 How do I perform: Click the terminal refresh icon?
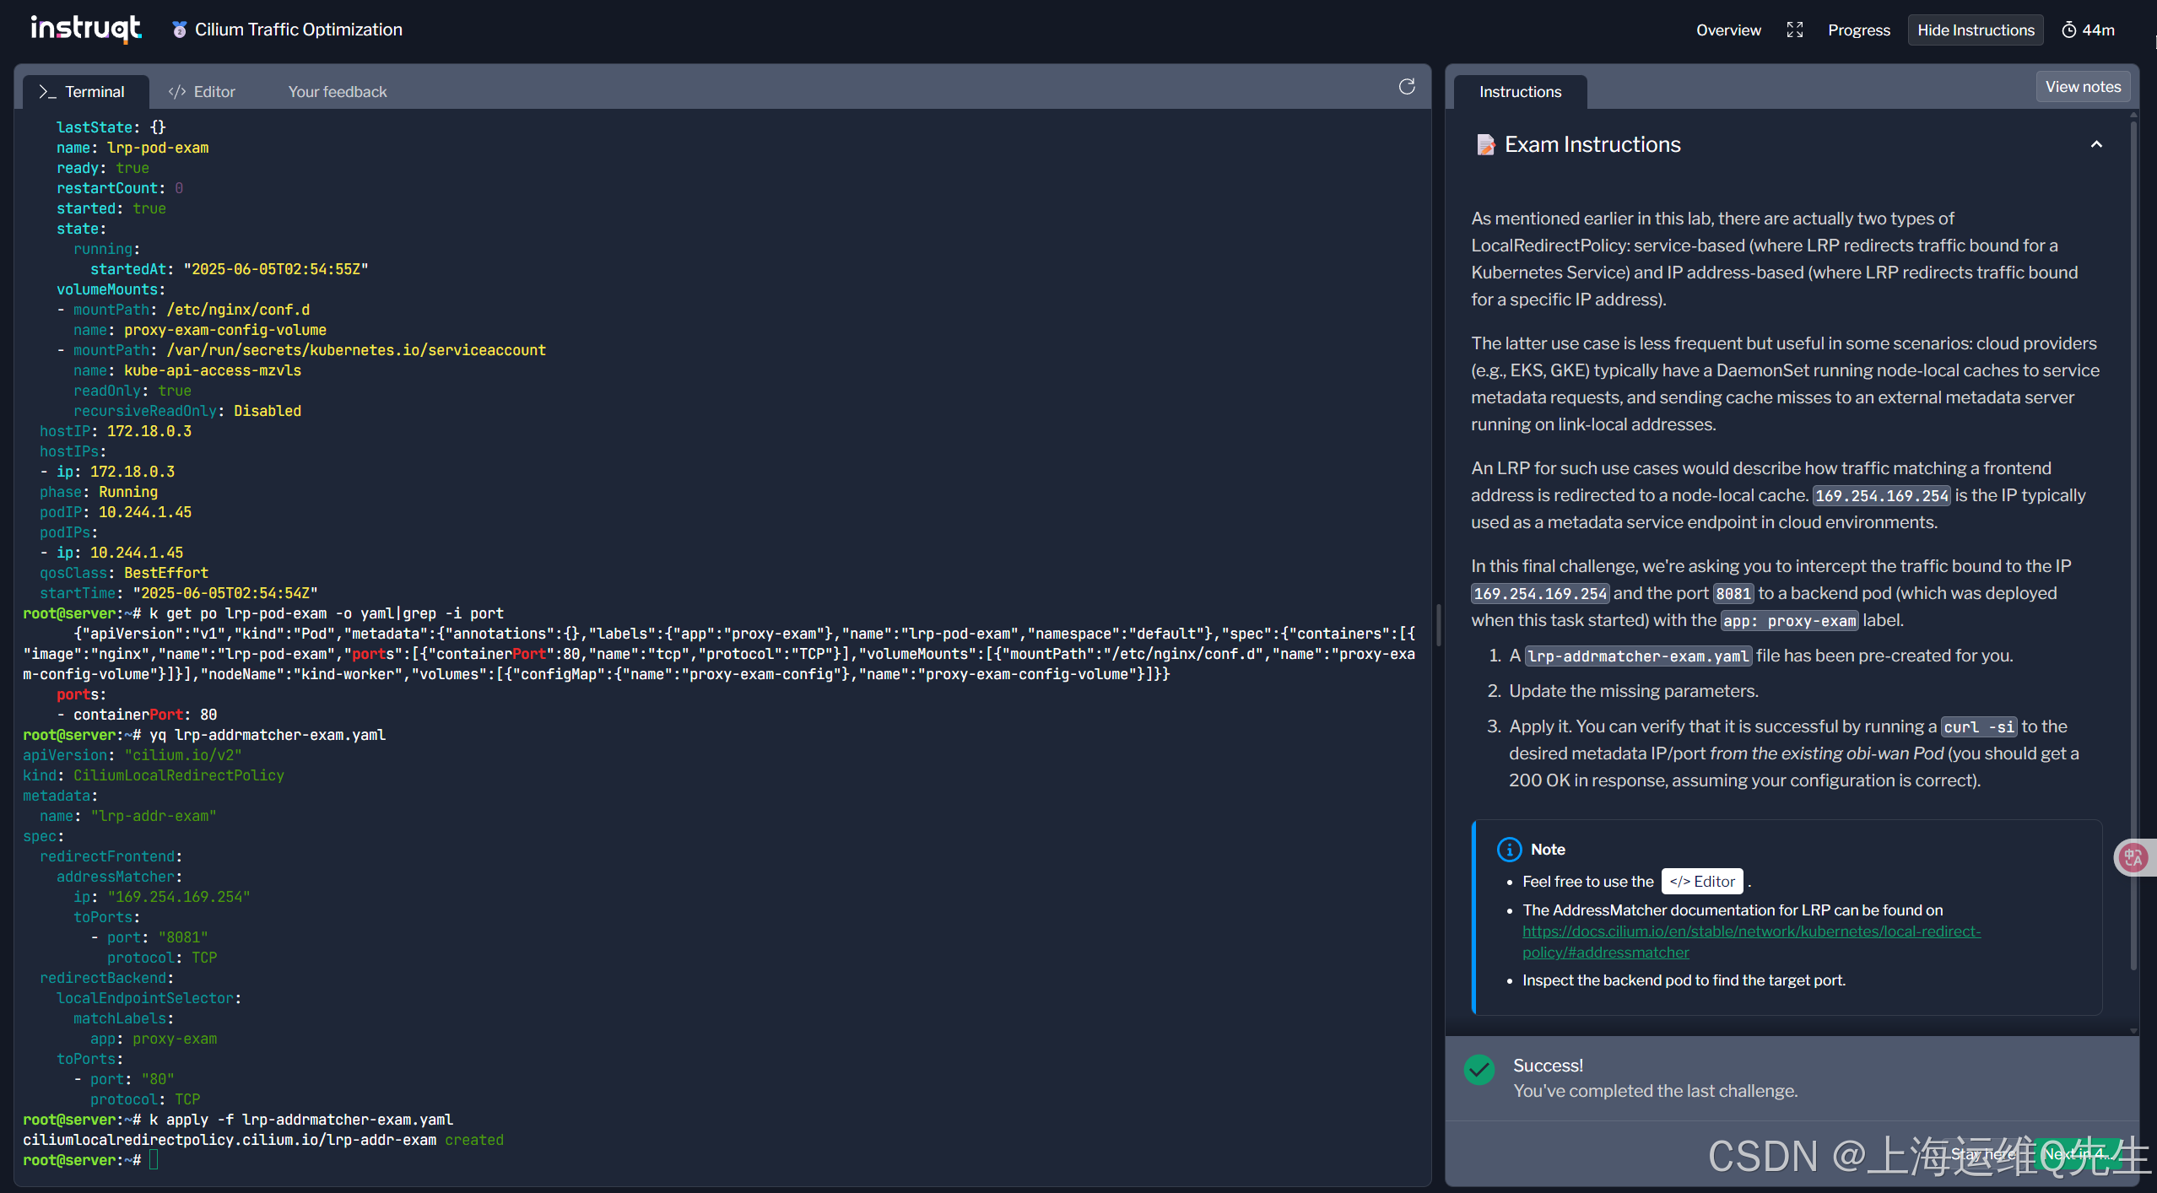point(1407,87)
